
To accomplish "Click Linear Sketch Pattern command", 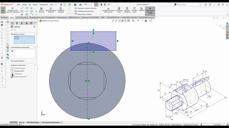I will pyautogui.click(x=84, y=11).
